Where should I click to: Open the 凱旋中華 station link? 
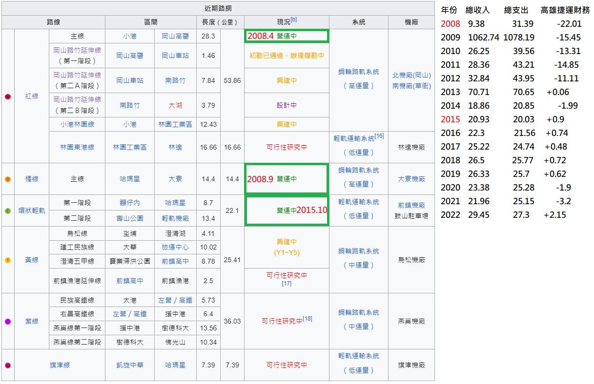click(x=130, y=365)
